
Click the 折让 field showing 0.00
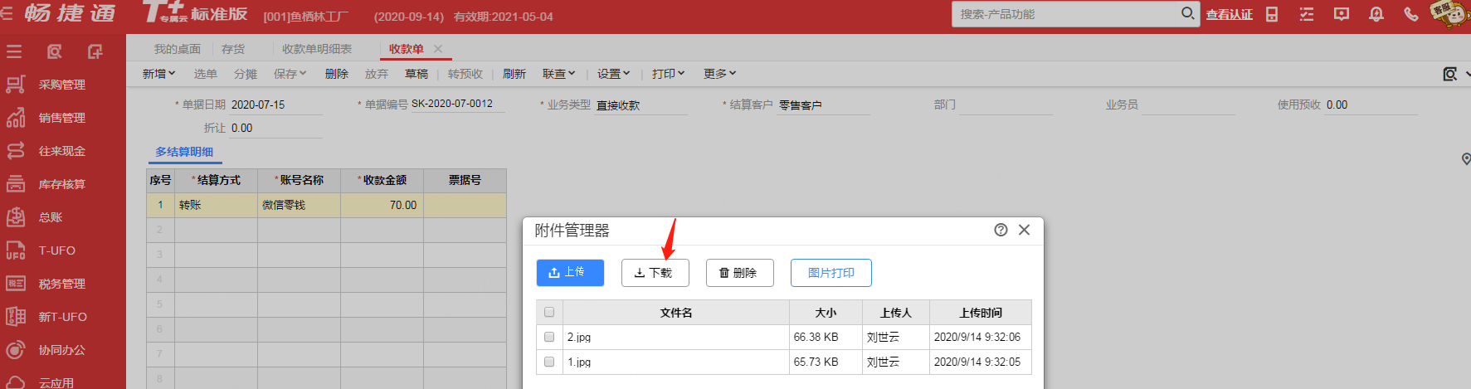(275, 128)
